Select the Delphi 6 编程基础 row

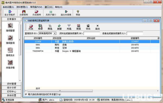pos(92,51)
